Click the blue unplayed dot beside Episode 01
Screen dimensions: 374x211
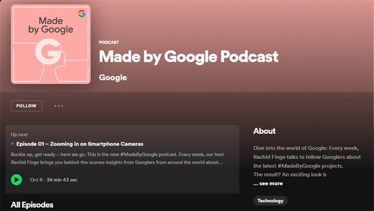(x=13, y=144)
